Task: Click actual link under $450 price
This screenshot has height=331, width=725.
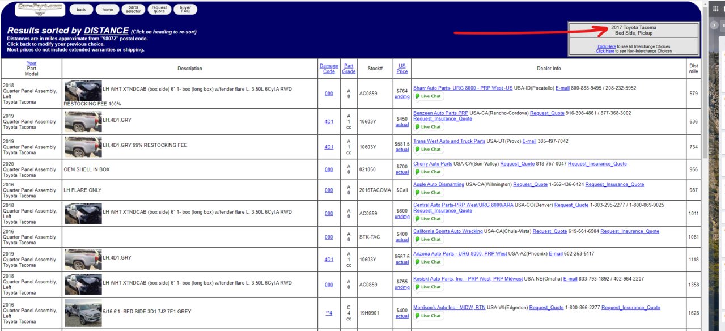Action: [x=402, y=124]
